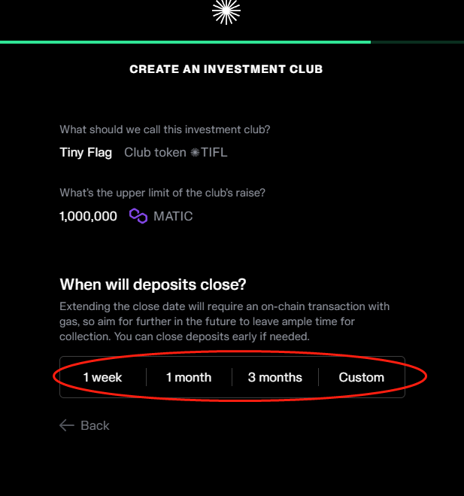Viewport: 464px width, 496px height.
Task: Click the starburst logo at top
Action: [226, 10]
